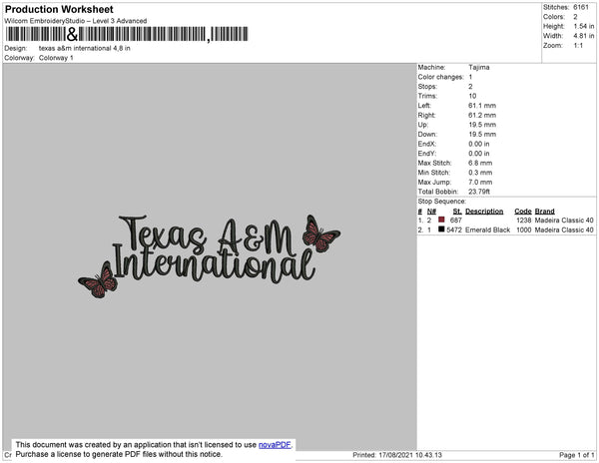The image size is (599, 463).
Task: Click the 'EndY:' label
Action: tap(426, 154)
